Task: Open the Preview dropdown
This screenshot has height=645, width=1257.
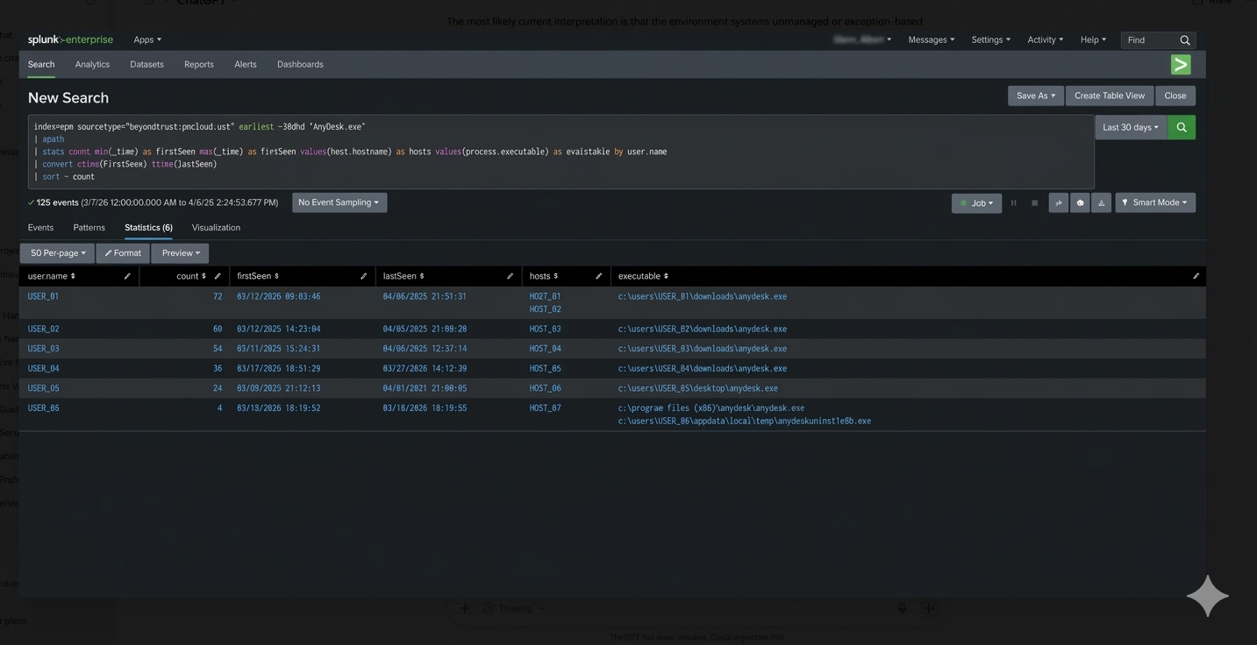Action: click(x=181, y=253)
